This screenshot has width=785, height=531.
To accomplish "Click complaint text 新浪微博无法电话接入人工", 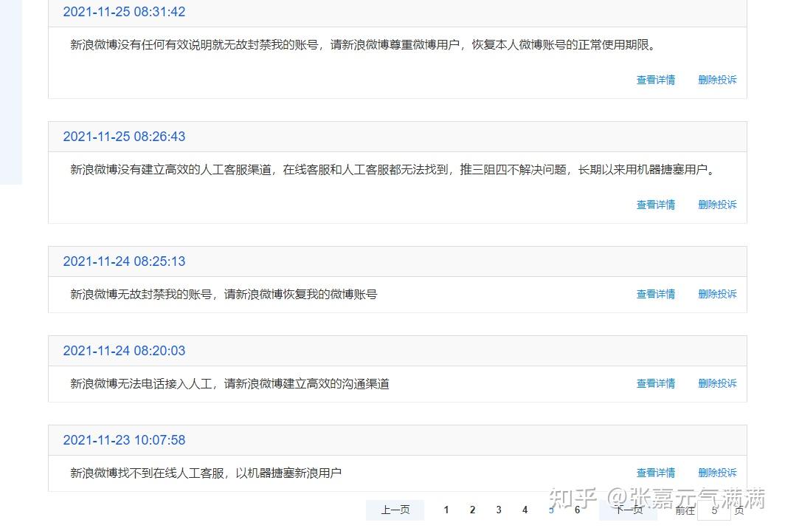I will pyautogui.click(x=229, y=384).
